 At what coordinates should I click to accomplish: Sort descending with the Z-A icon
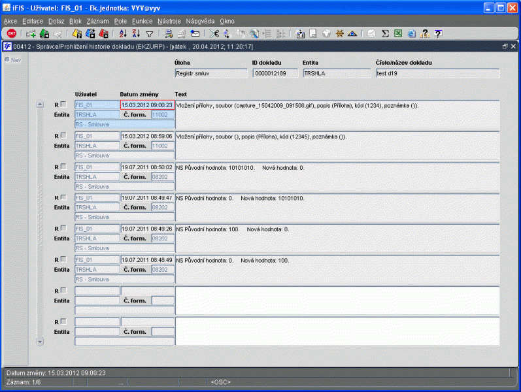point(136,33)
